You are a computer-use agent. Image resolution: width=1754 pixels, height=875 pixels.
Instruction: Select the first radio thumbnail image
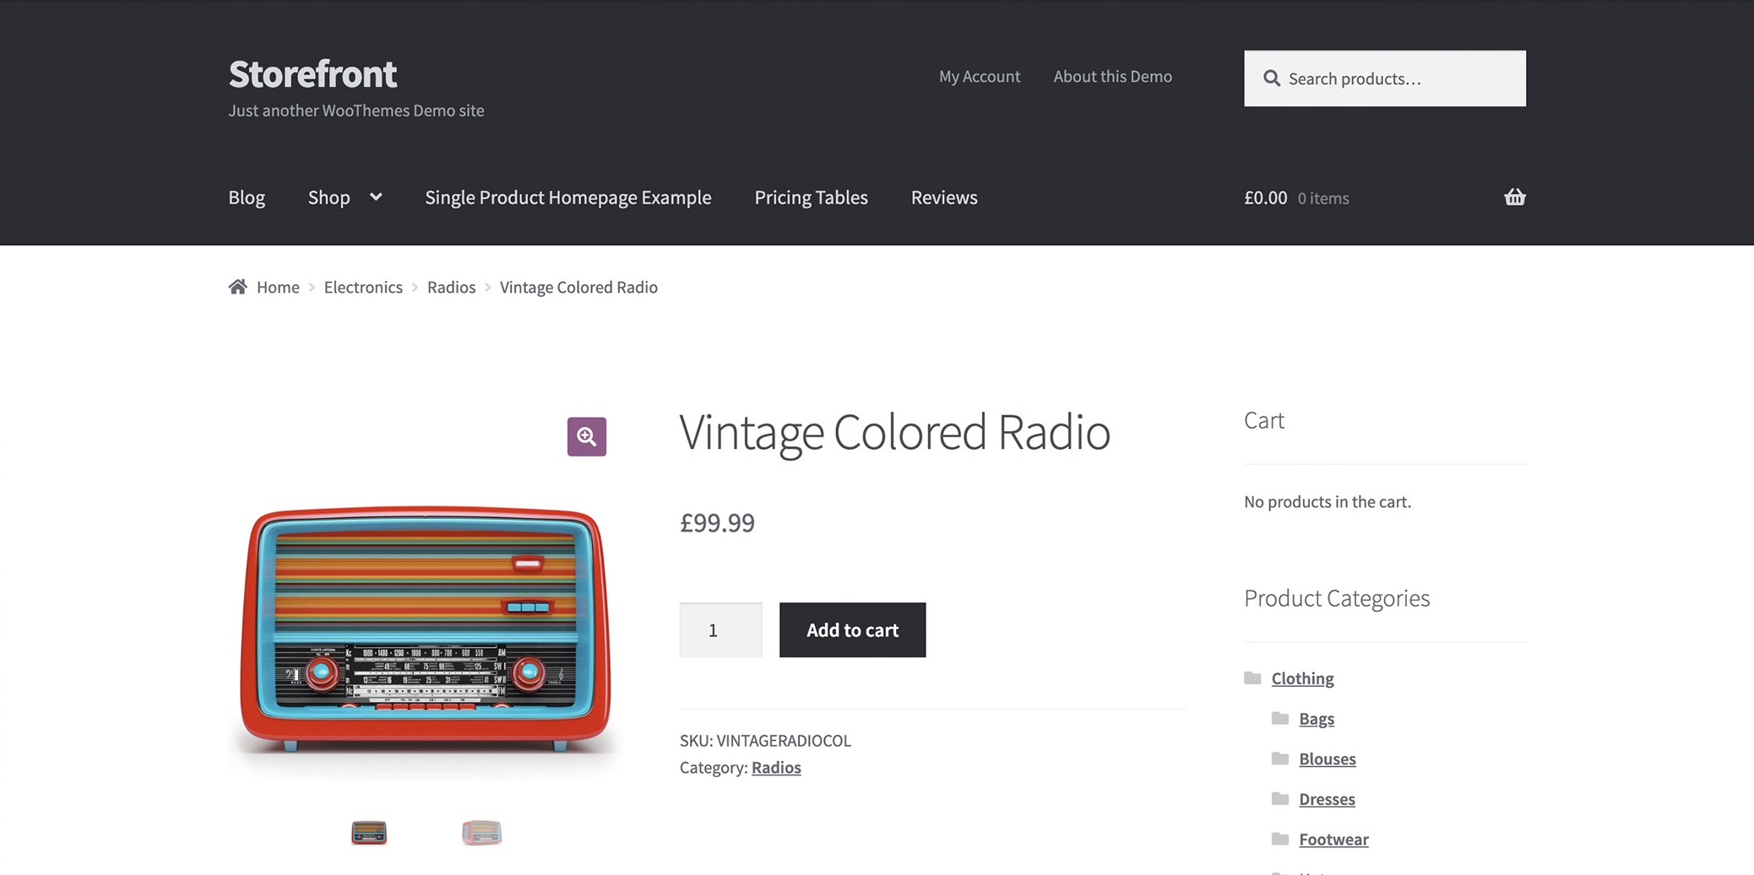pos(369,833)
